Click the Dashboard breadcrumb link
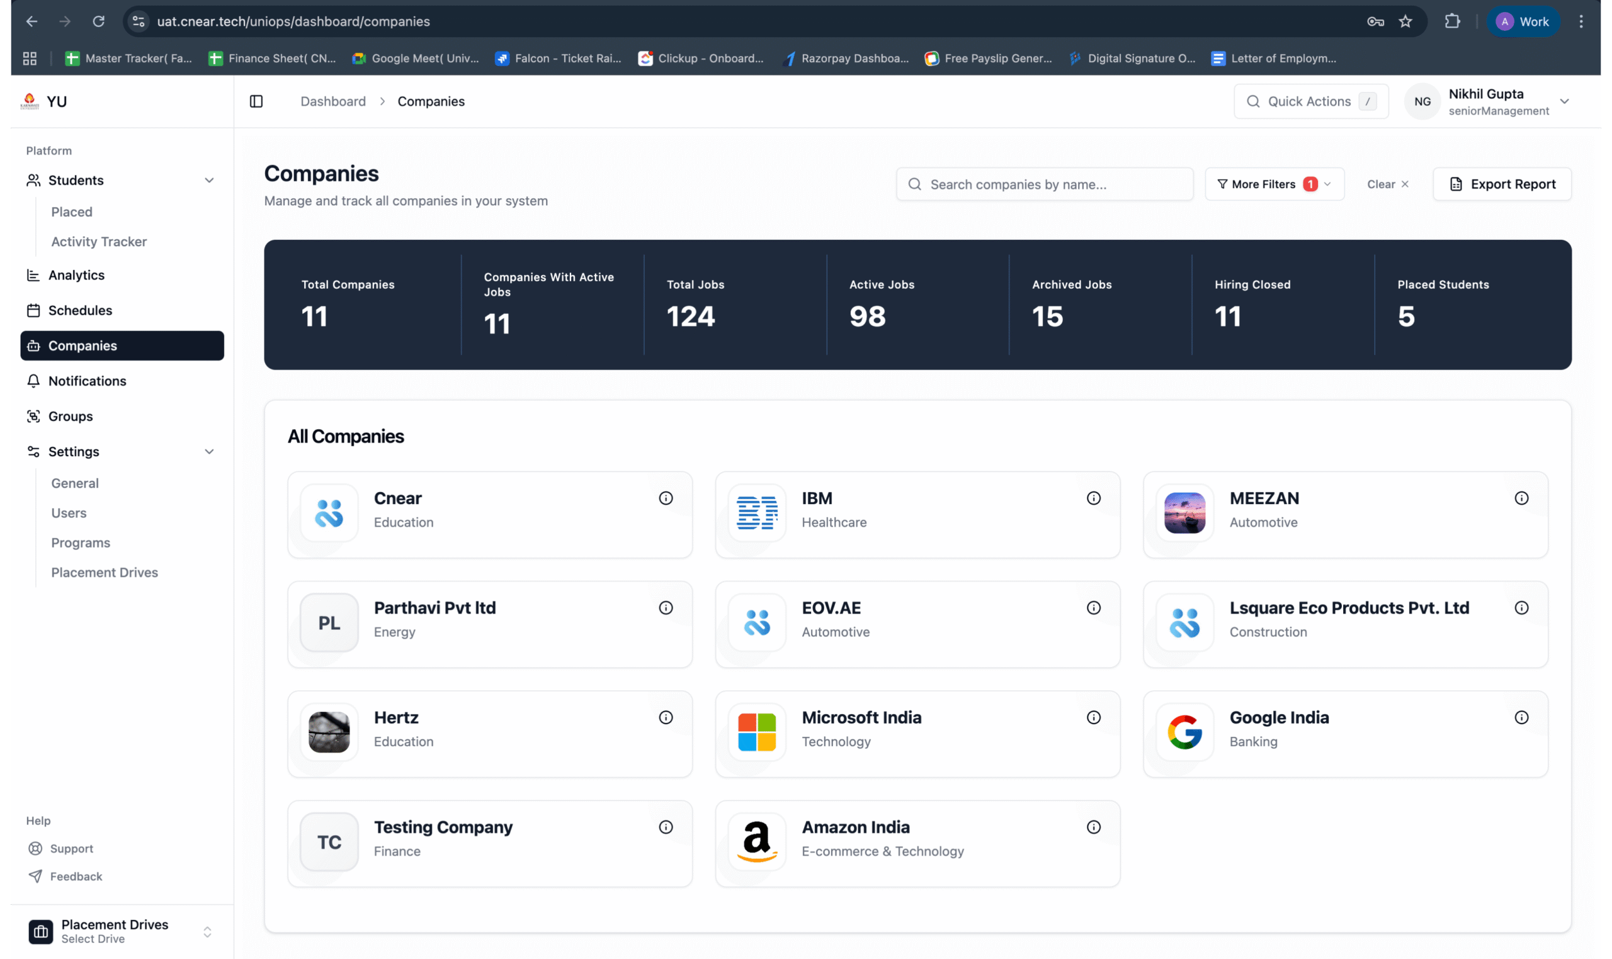Viewport: 1612px width, 959px height. pyautogui.click(x=333, y=101)
